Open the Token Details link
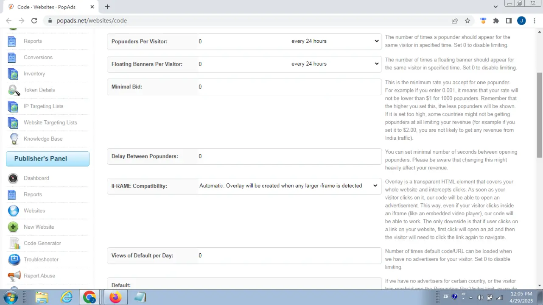 [39, 90]
